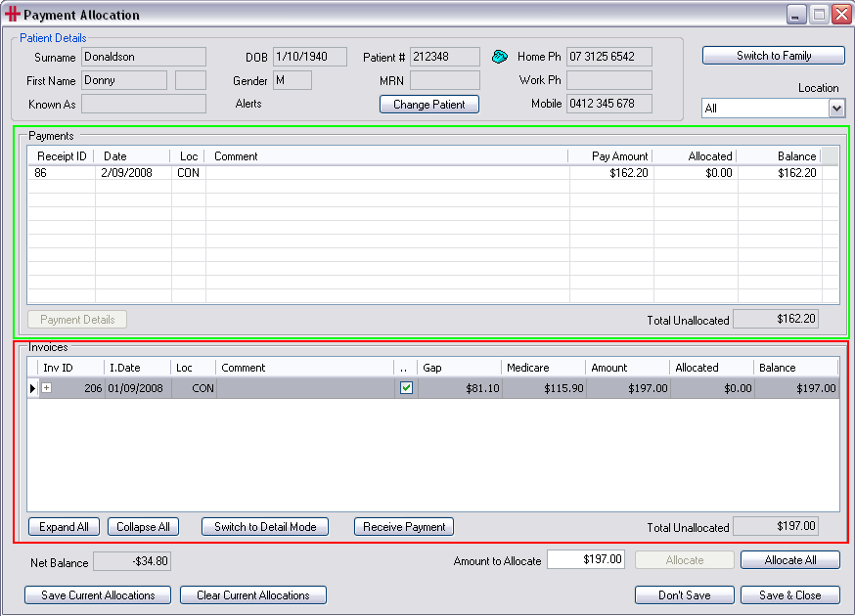This screenshot has width=855, height=616.
Task: Click the DOB field showing 1/10/1940
Action: [x=310, y=57]
